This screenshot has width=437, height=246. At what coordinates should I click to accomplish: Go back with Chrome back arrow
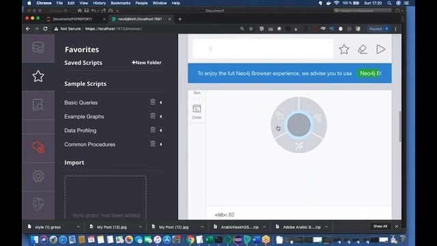click(28, 29)
